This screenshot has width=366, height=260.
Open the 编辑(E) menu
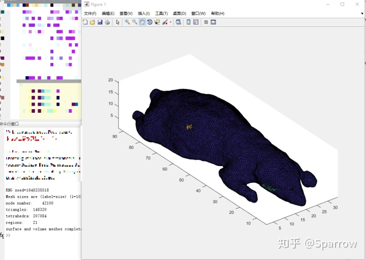pos(108,14)
